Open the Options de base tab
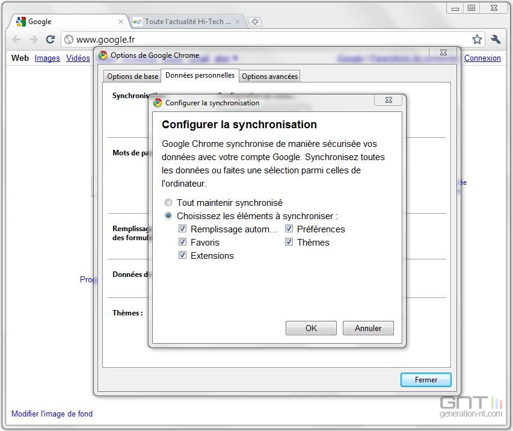Viewport: 513px width, 431px height. tap(132, 76)
